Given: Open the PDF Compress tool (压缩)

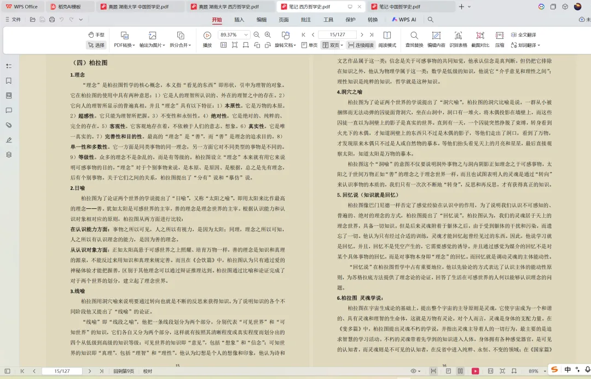Looking at the screenshot, I should pos(500,39).
